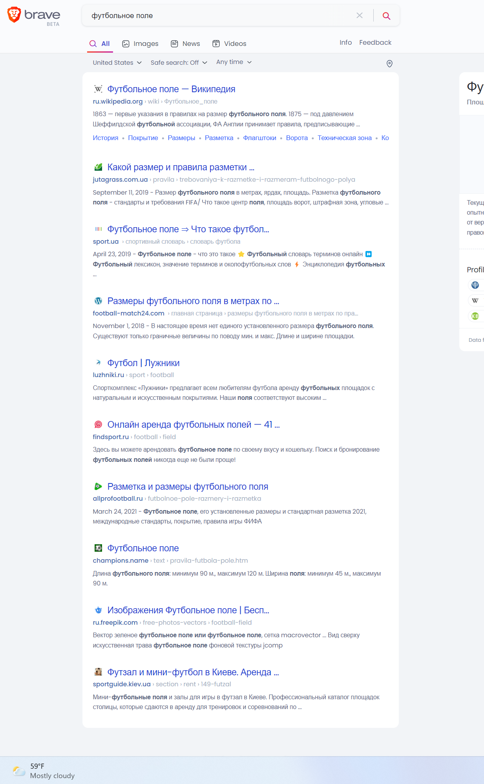Open the Размеры sitelink
This screenshot has width=484, height=784.
point(181,138)
